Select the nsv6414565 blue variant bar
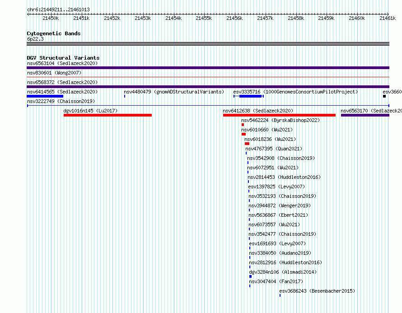The width and height of the screenshot is (402, 313). point(45,96)
